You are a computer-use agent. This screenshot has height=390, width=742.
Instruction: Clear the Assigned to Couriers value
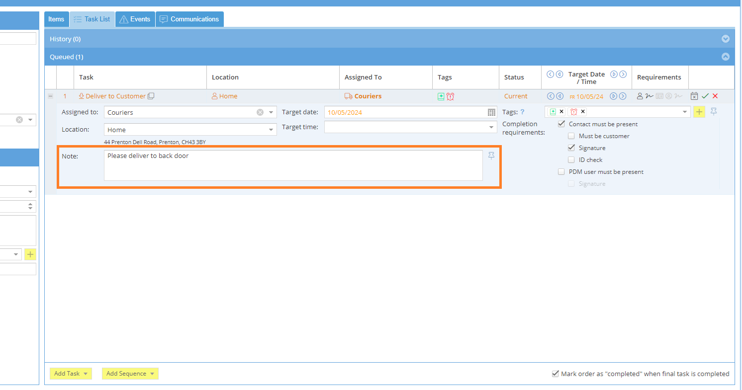tap(260, 112)
